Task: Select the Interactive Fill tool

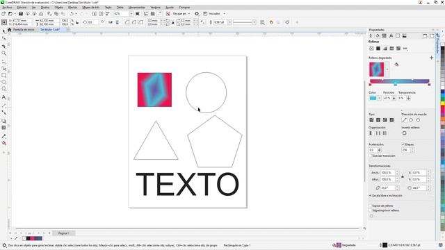Action: point(3,143)
